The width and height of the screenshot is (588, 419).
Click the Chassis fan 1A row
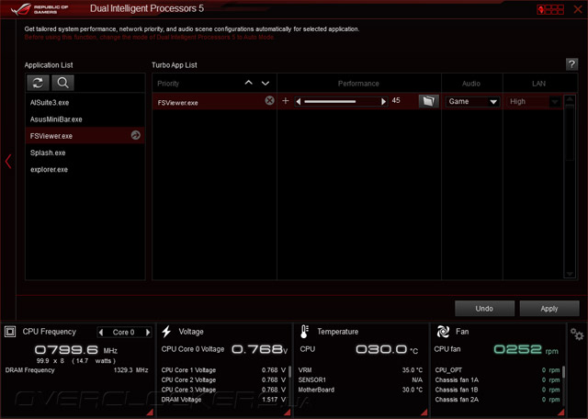click(x=497, y=379)
